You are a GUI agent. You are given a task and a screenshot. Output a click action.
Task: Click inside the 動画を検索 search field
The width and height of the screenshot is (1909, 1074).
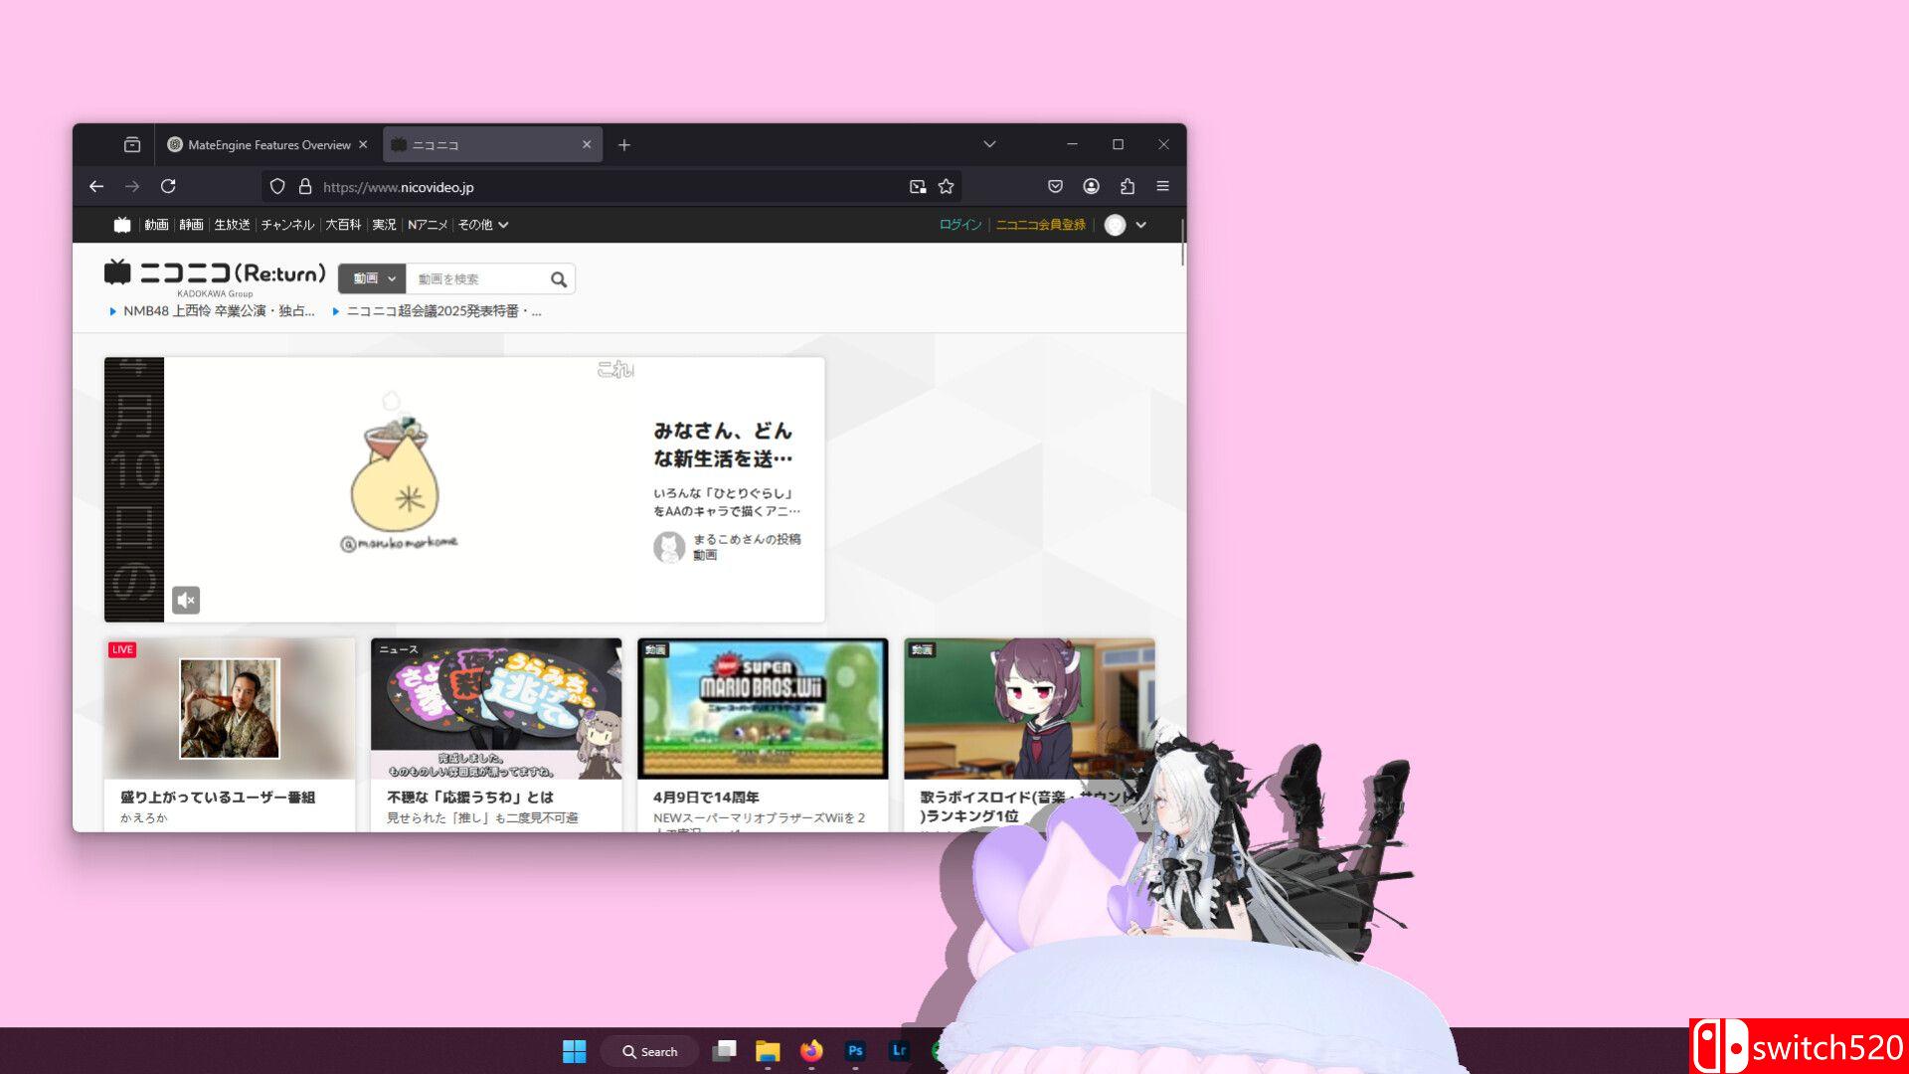[x=467, y=278]
